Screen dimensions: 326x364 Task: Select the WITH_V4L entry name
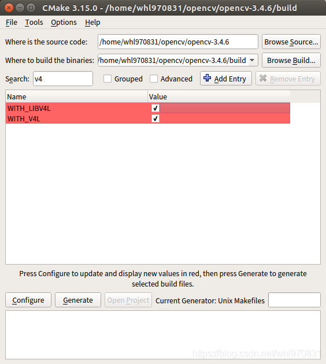click(x=24, y=119)
